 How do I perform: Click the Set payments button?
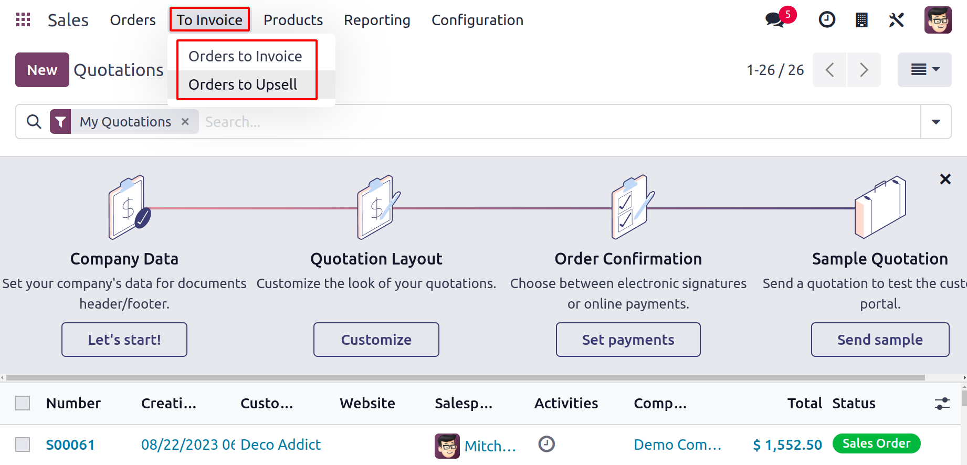[628, 340]
